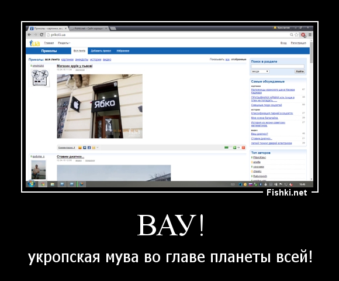The width and height of the screenshot is (339, 281).
Task: Click the red extension icon in the toolbar
Action: (303, 35)
